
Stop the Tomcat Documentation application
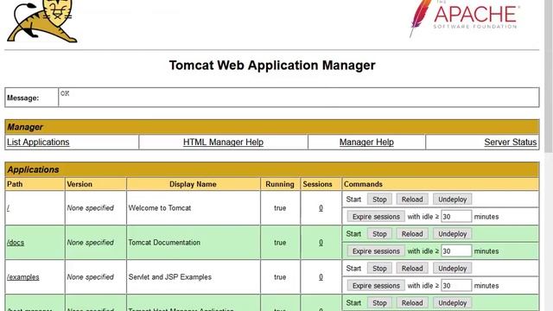[379, 234]
